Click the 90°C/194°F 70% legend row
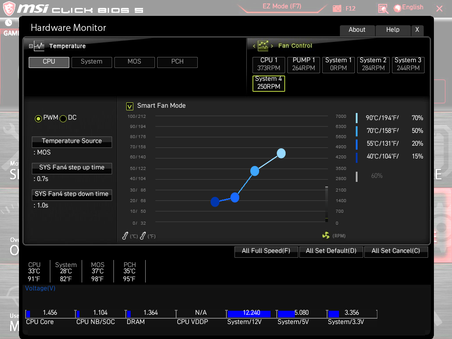The height and width of the screenshot is (339, 452). pyautogui.click(x=390, y=118)
